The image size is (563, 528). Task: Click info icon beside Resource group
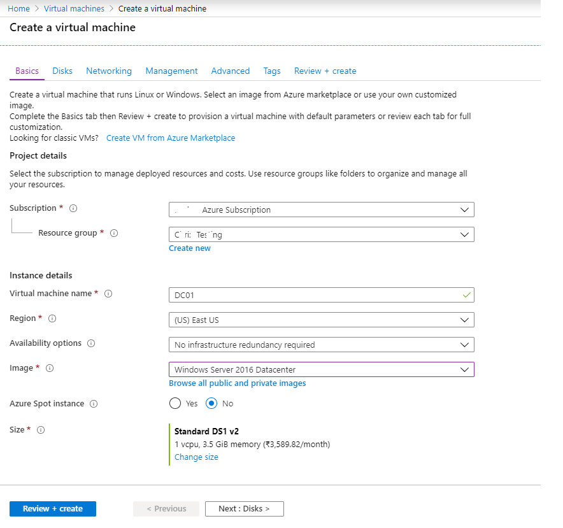114,233
